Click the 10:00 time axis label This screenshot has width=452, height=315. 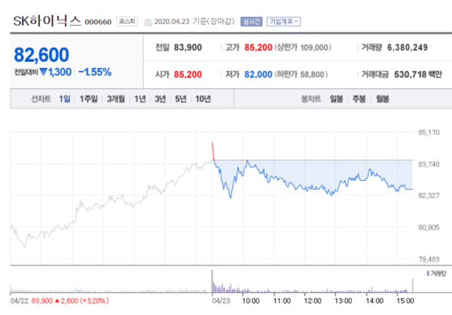point(251,301)
